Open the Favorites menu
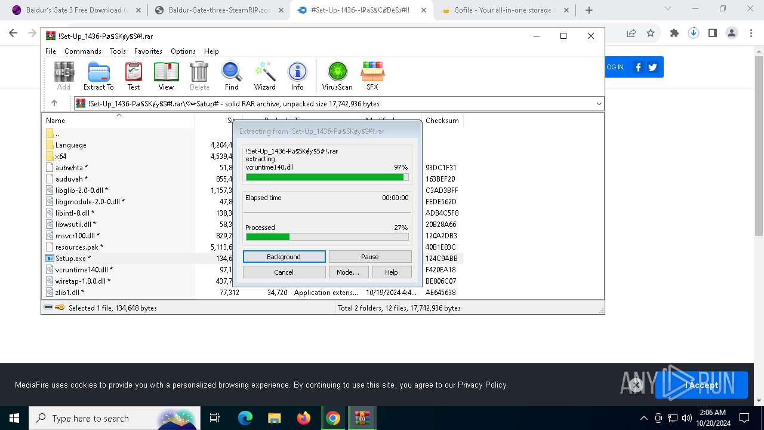The image size is (764, 430). [148, 51]
